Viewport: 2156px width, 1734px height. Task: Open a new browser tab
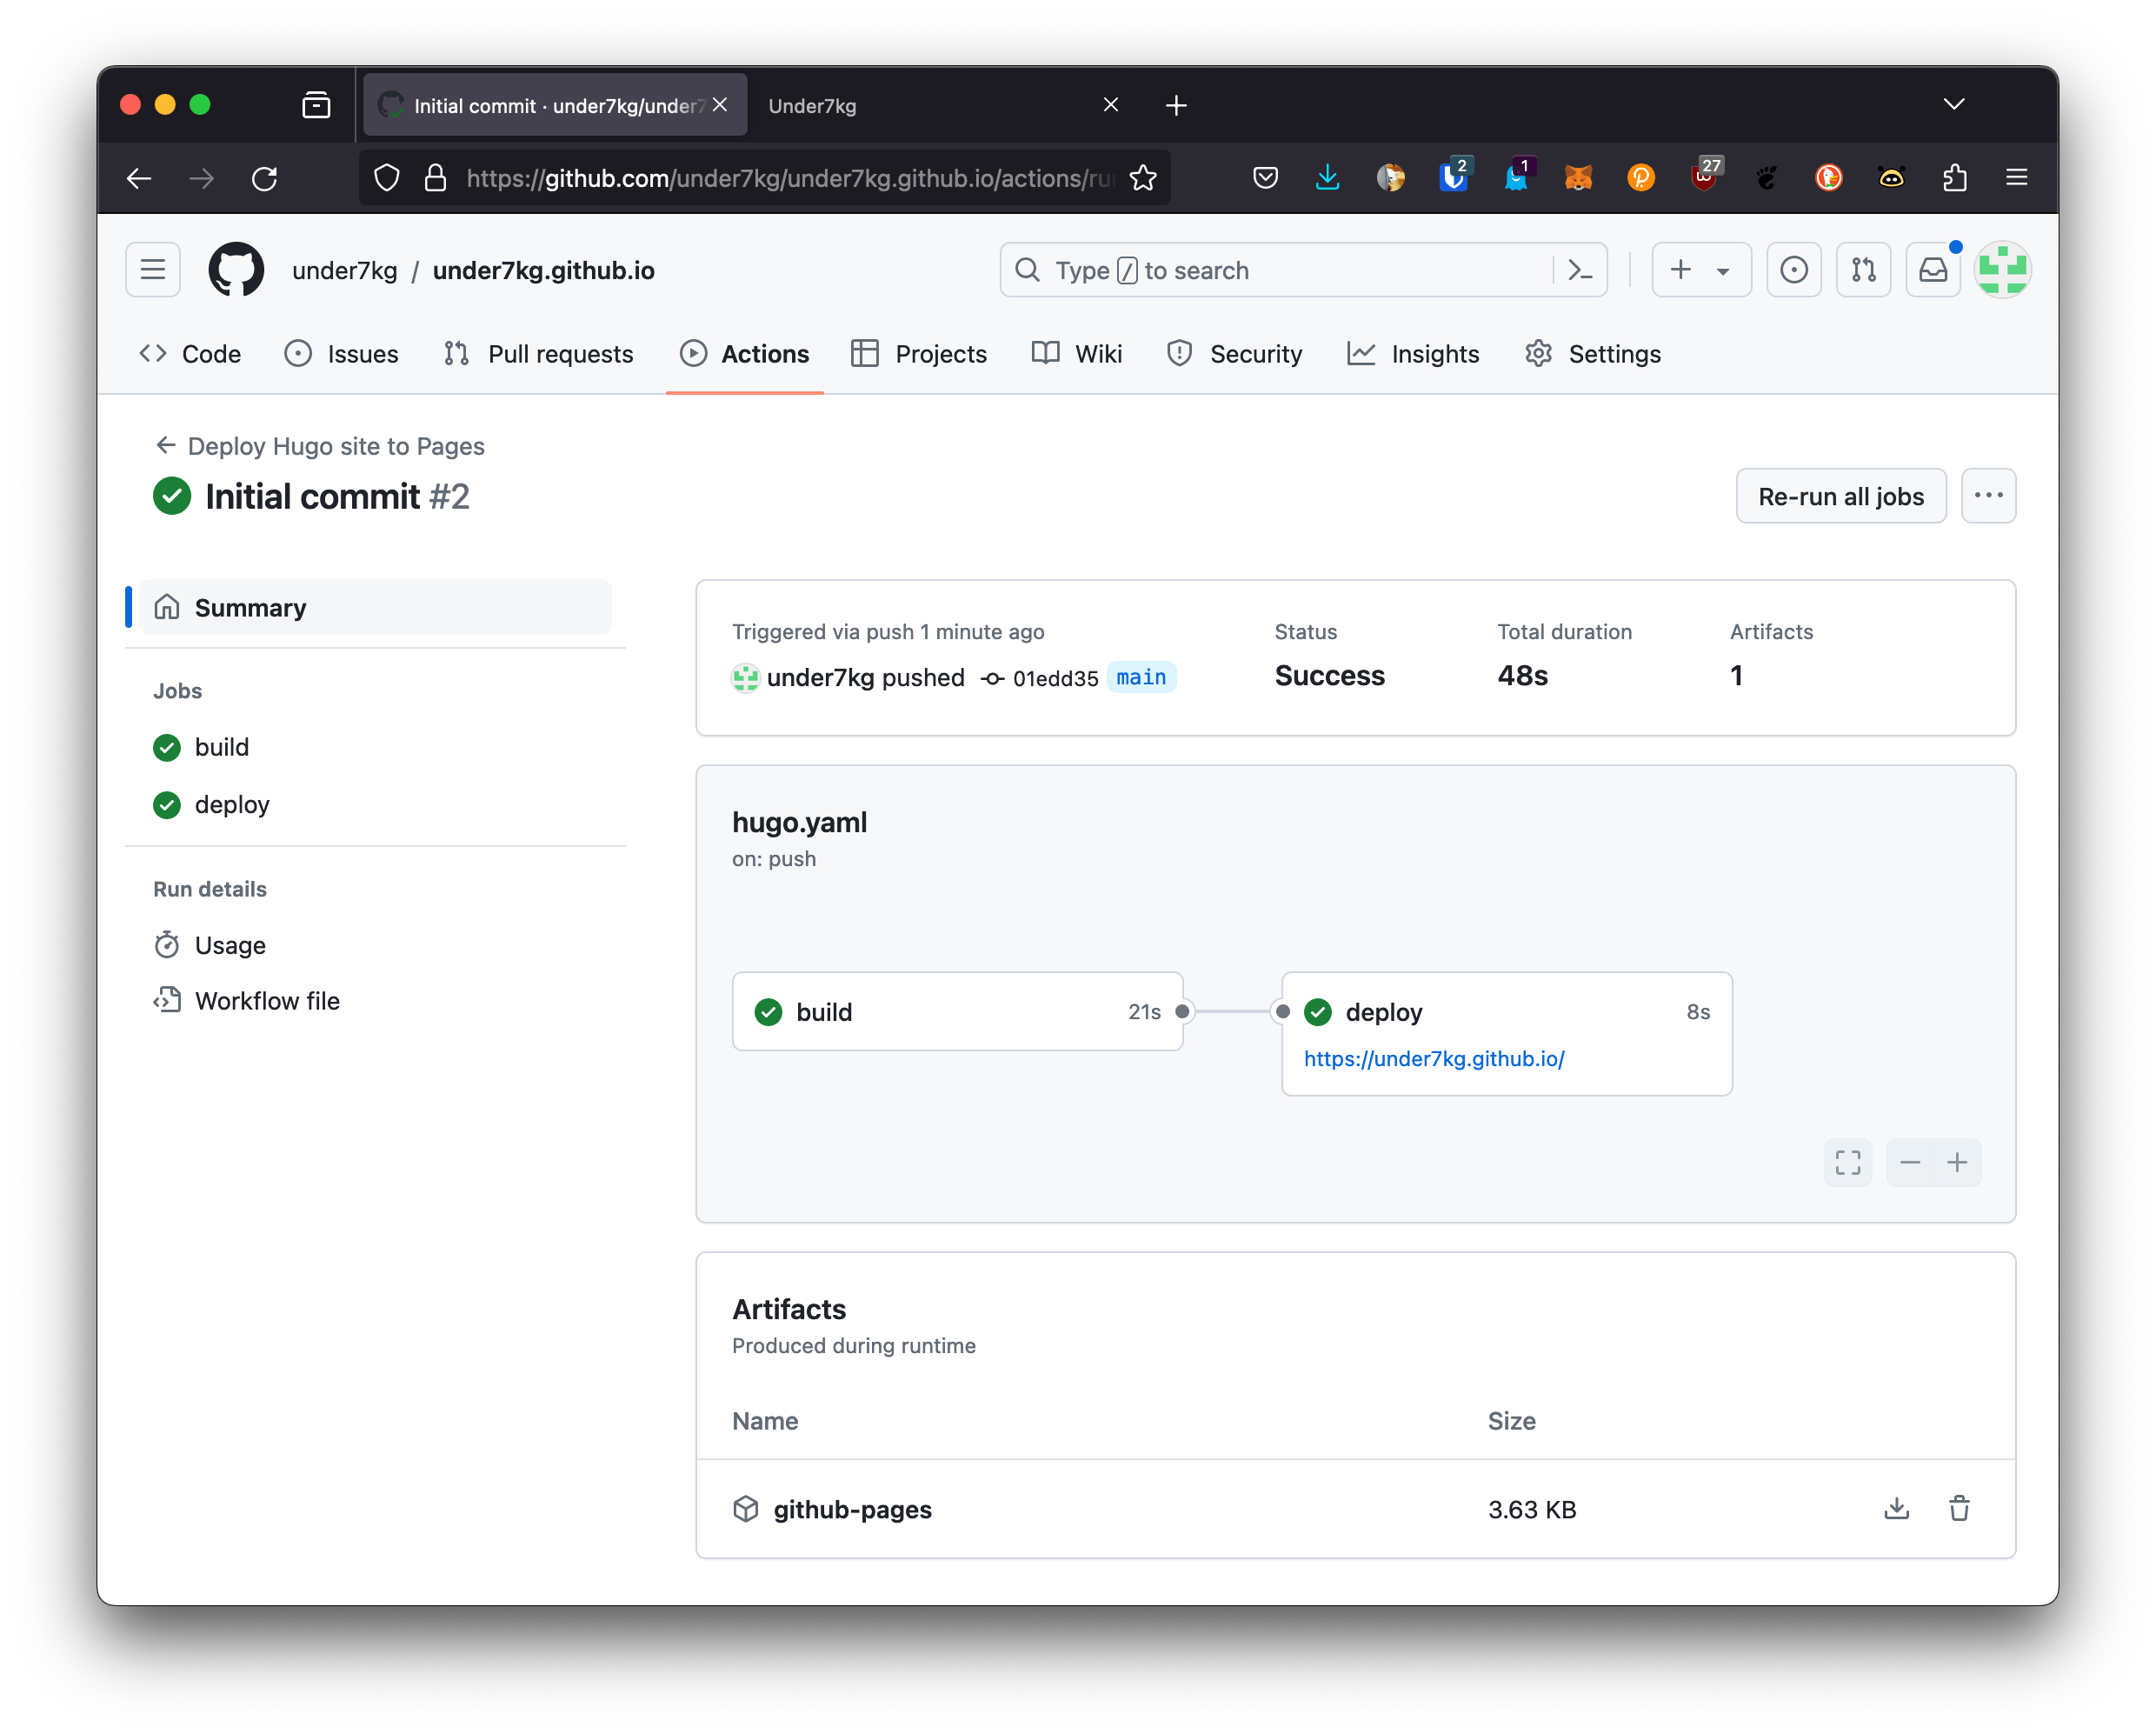tap(1176, 105)
